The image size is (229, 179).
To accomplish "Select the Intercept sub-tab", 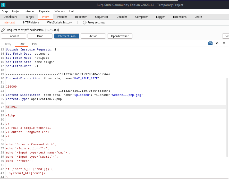I will (x=9, y=22).
